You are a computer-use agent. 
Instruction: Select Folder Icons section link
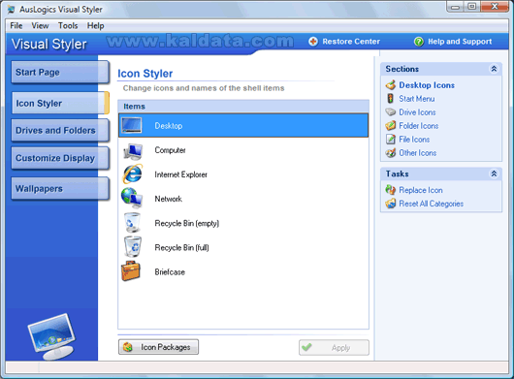pos(419,126)
